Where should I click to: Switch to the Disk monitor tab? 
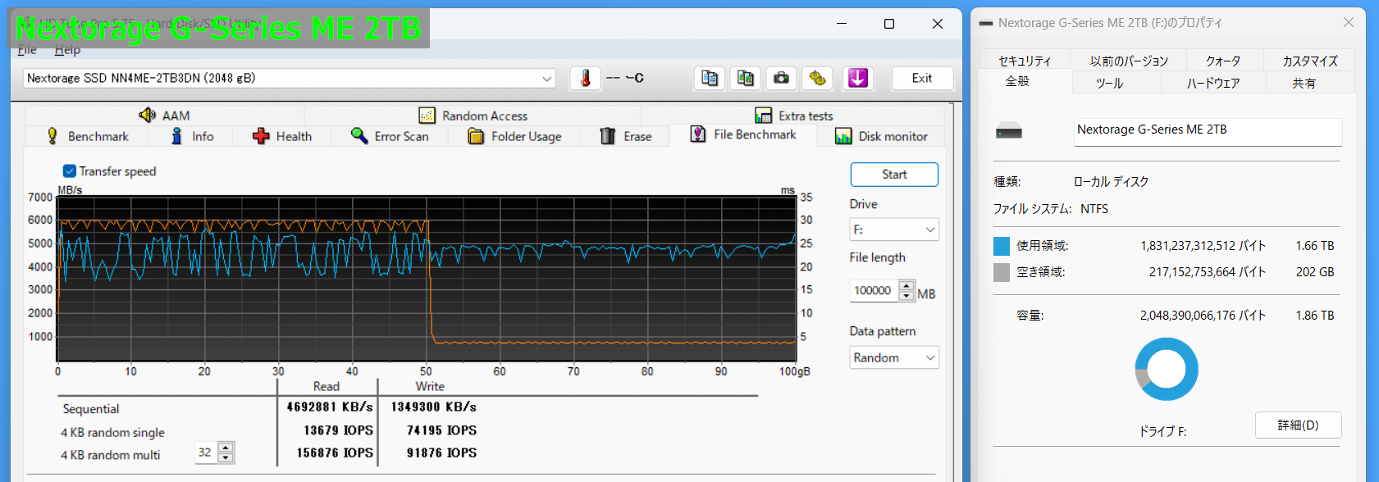(x=881, y=136)
